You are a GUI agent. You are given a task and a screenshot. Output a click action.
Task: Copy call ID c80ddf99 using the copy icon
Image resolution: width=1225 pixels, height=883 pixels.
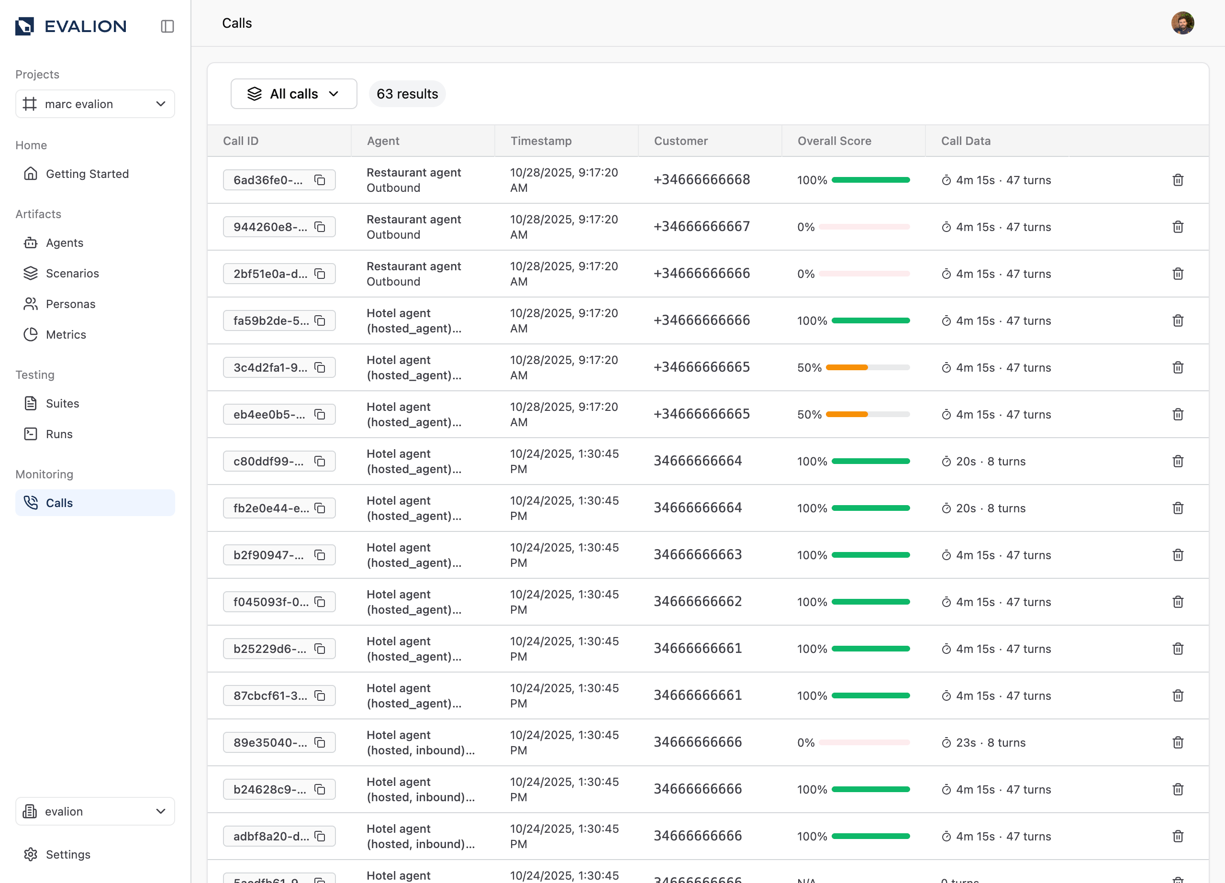click(320, 461)
